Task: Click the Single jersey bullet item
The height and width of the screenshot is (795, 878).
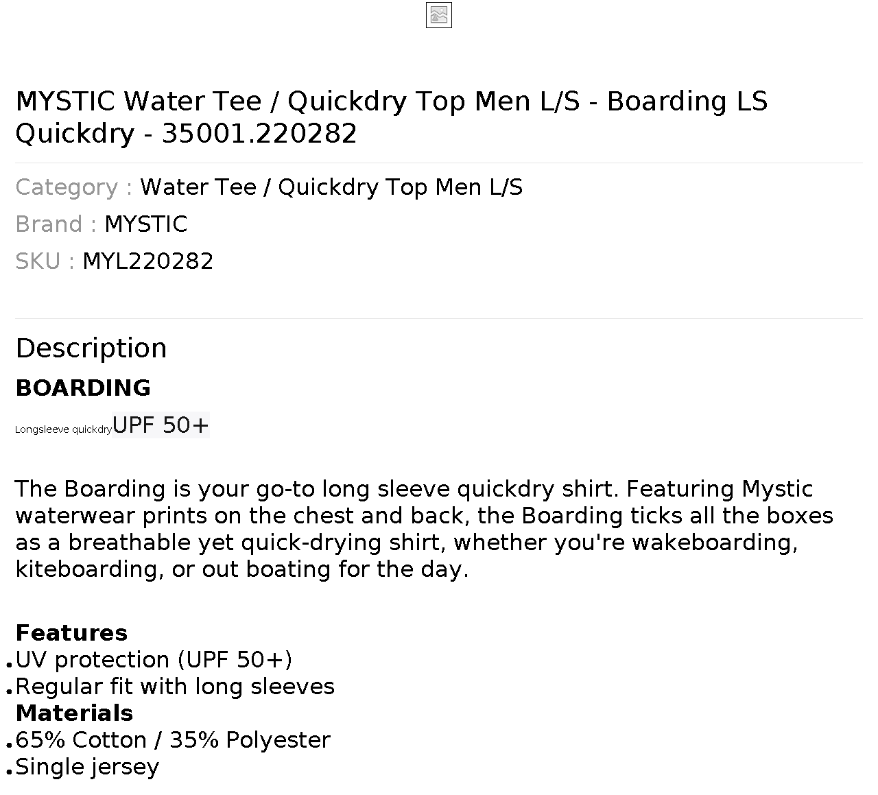Action: pos(87,767)
